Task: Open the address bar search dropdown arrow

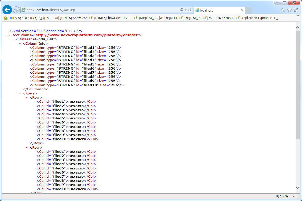Action: 185,10
